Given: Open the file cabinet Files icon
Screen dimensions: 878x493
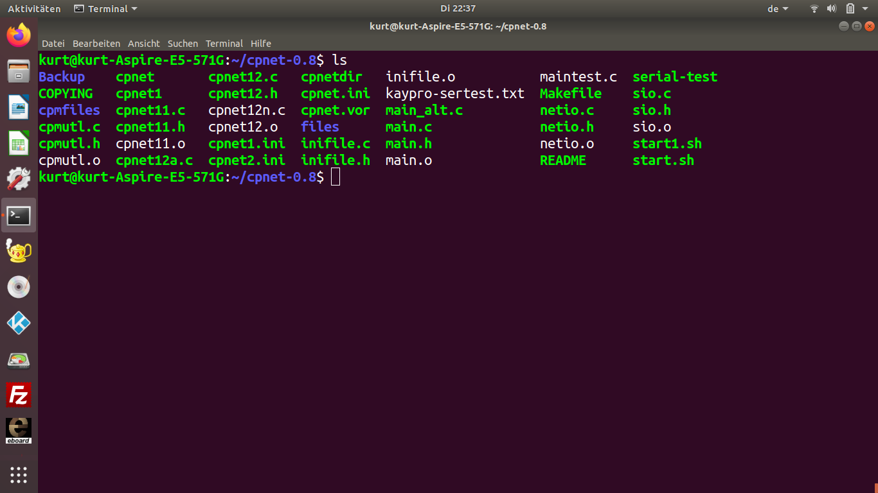Looking at the screenshot, I should (19, 71).
